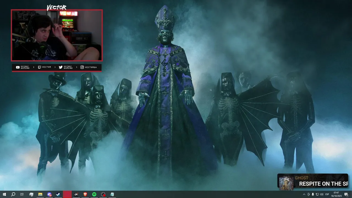352x198 pixels.
Task: Open taskbar search magnifier
Action: pyautogui.click(x=13, y=194)
